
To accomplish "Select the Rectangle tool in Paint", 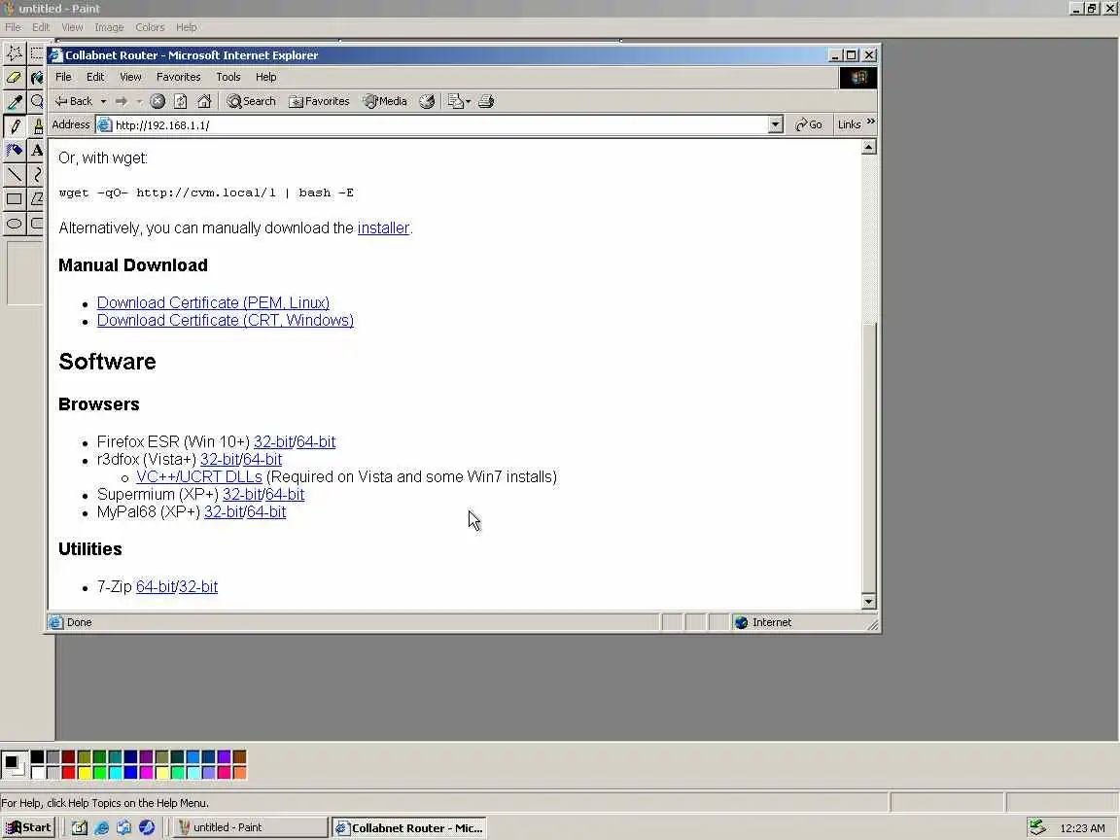I will click(x=14, y=198).
